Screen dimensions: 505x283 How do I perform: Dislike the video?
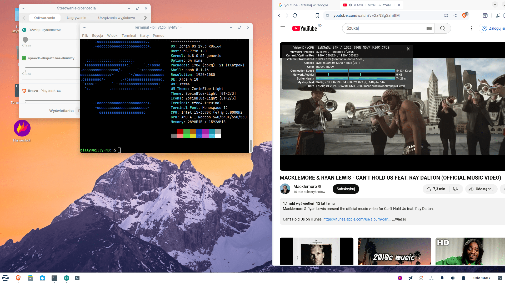(456, 189)
